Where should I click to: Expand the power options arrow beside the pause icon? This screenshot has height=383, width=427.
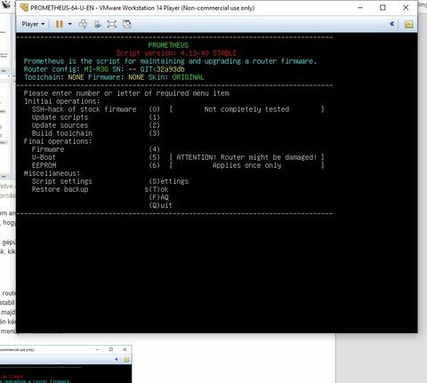pyautogui.click(x=70, y=24)
